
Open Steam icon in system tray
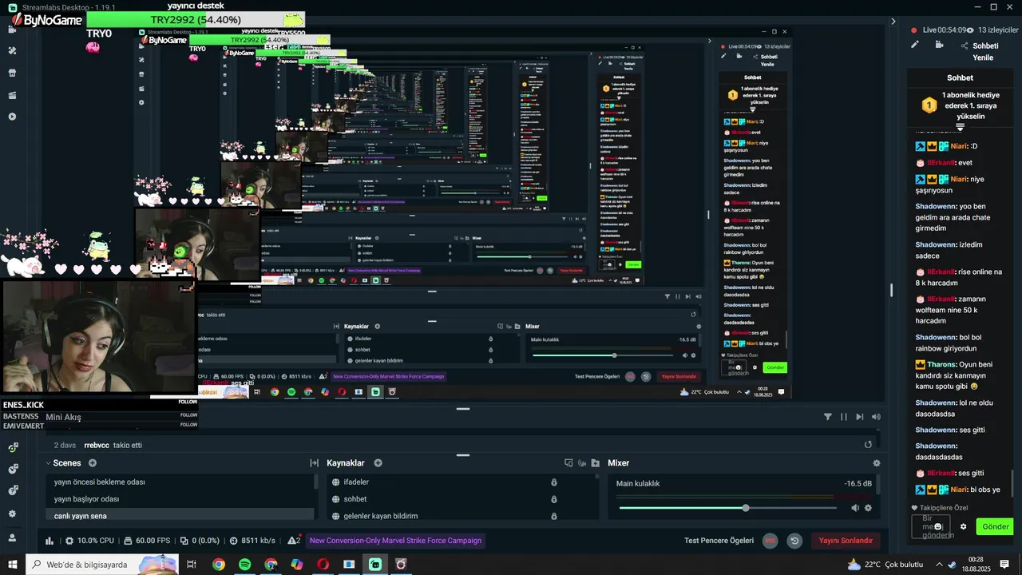[952, 565]
